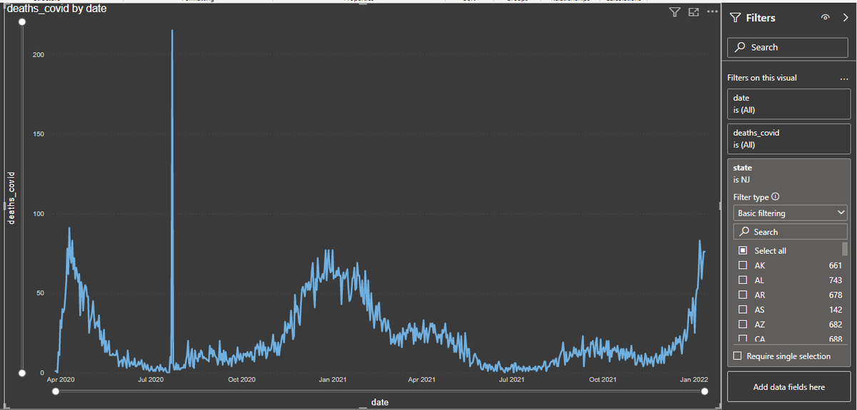Expand the deaths_covid filter card
Screen dimensions: 857x410
(789, 138)
